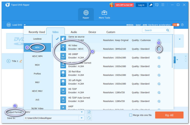
Task: Open the register key icon
Action: pos(151,5)
